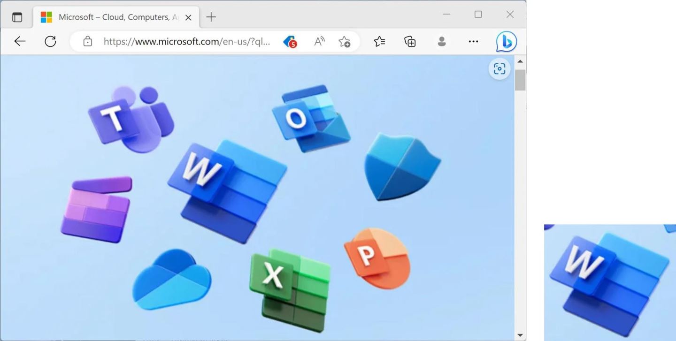Open the browser profile menu
676x341 pixels.
point(441,41)
